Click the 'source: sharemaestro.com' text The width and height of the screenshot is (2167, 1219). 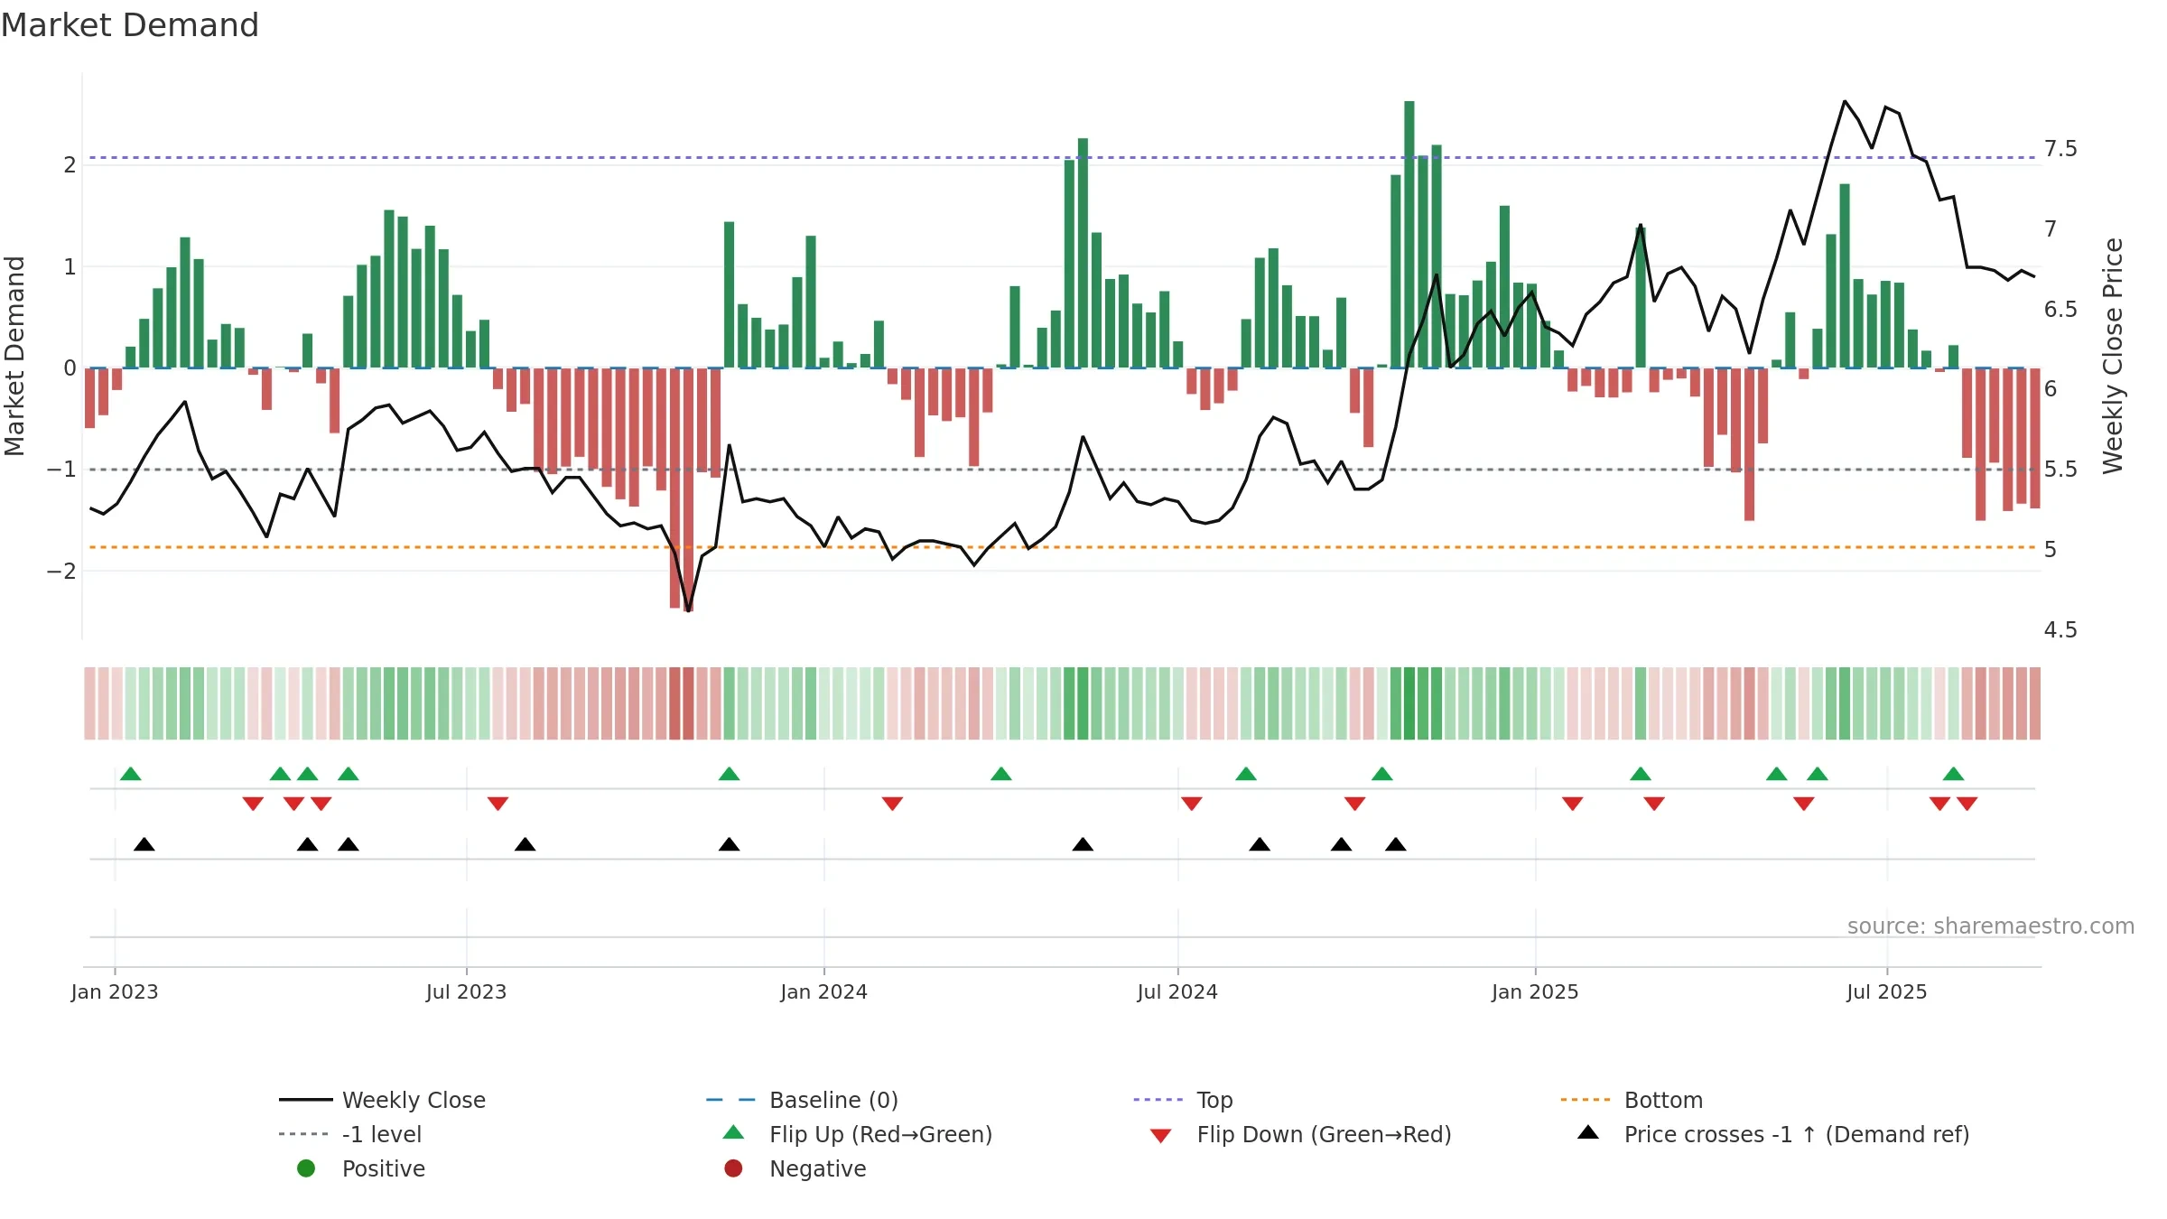point(1991,926)
